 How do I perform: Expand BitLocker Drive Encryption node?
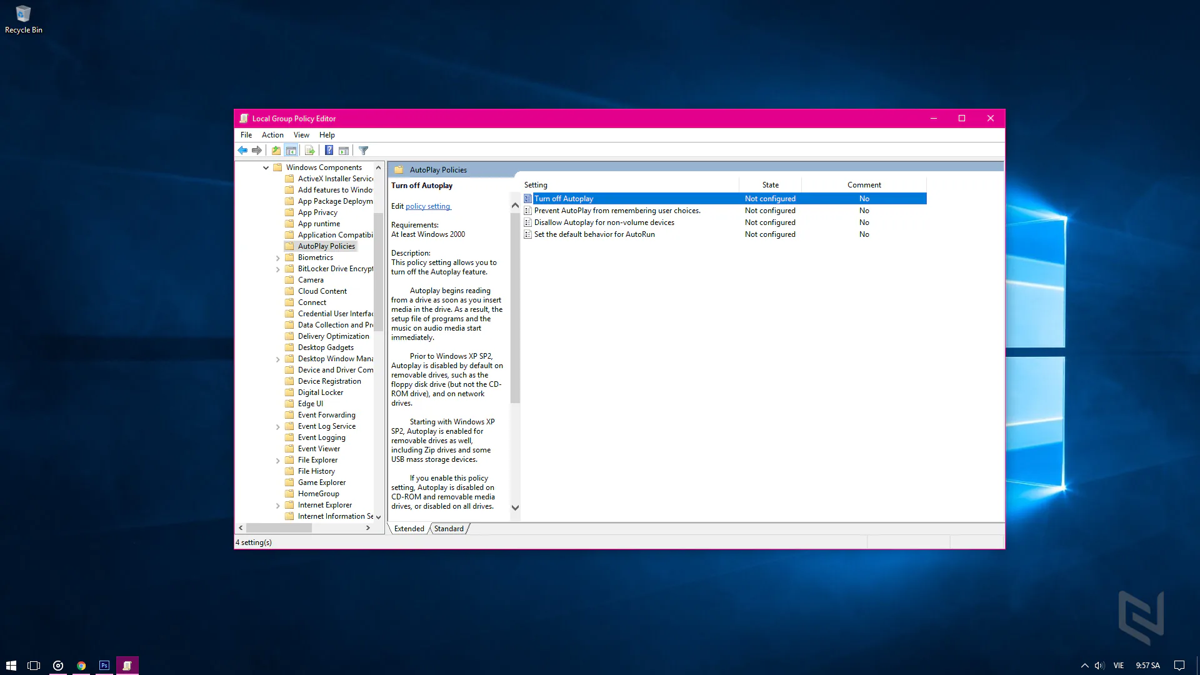(x=278, y=269)
